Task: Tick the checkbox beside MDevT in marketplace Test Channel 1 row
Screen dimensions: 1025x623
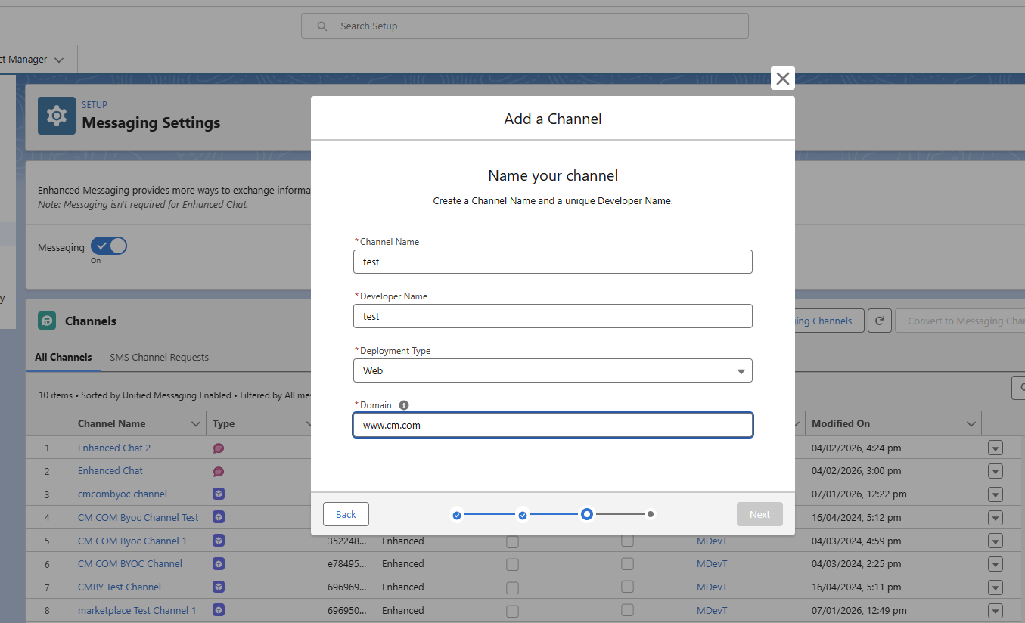Action: 627,611
